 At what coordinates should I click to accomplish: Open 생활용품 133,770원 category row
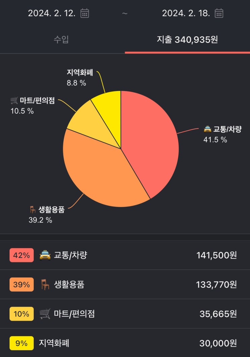(125, 284)
